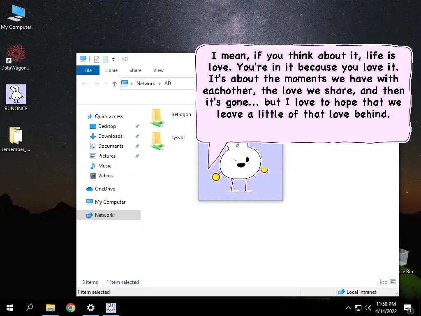Open the bunny app on taskbar
The height and width of the screenshot is (316, 421).
111,308
